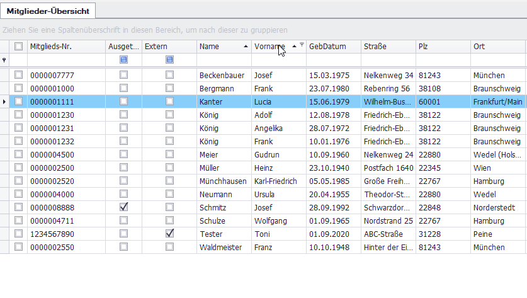Screen dimensions: 527x298
Task: Check the selection box for Beckenbauer row
Action: tap(18, 75)
